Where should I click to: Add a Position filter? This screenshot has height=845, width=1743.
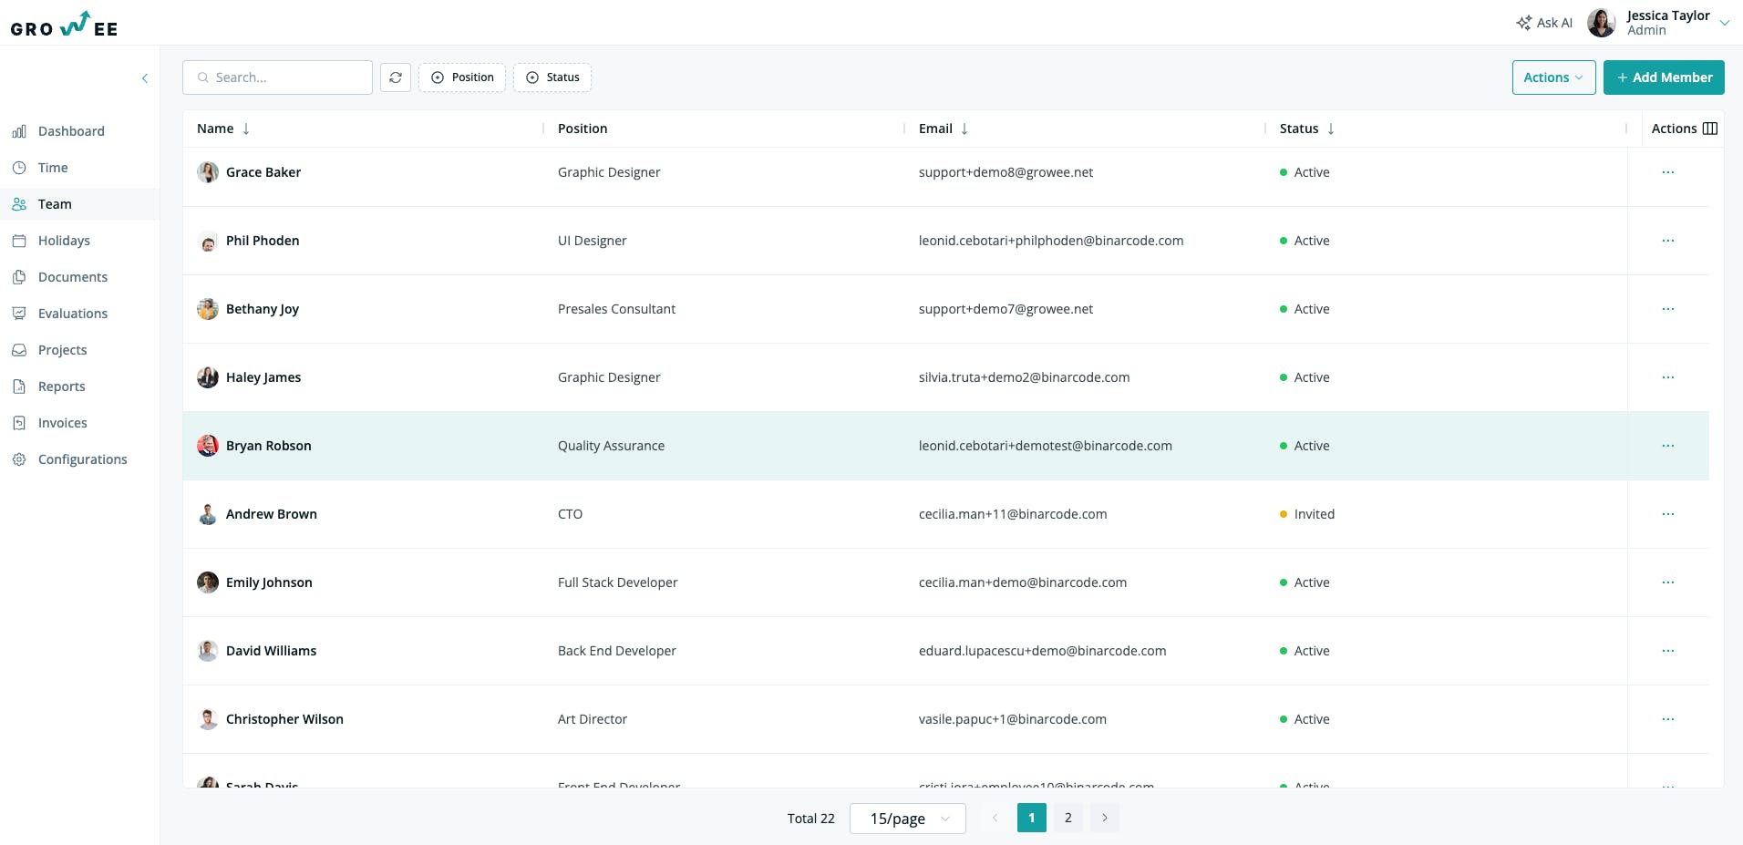pyautogui.click(x=462, y=77)
